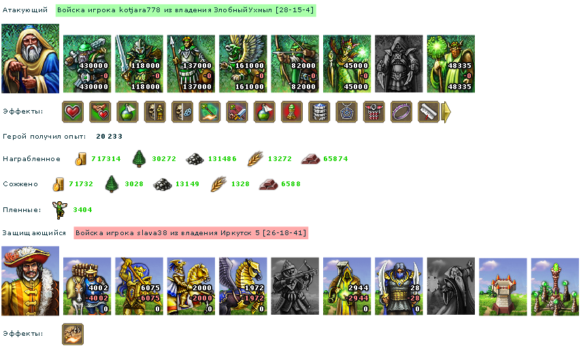Click the red pawn figure effect icon
Image resolution: width=581 pixels, height=348 pixels.
[x=292, y=111]
